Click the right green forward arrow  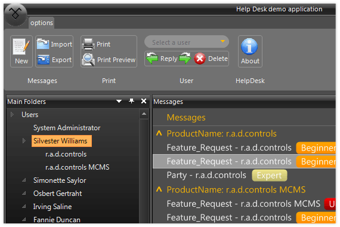[185, 58]
